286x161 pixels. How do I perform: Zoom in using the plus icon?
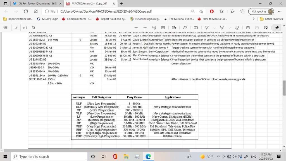pyautogui.click(x=145, y=28)
